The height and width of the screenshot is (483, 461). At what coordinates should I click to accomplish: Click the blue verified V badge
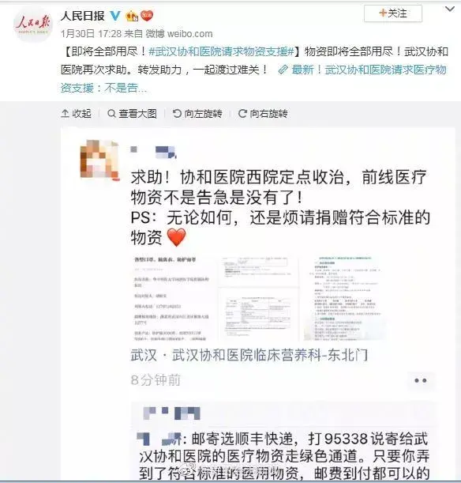coord(115,15)
